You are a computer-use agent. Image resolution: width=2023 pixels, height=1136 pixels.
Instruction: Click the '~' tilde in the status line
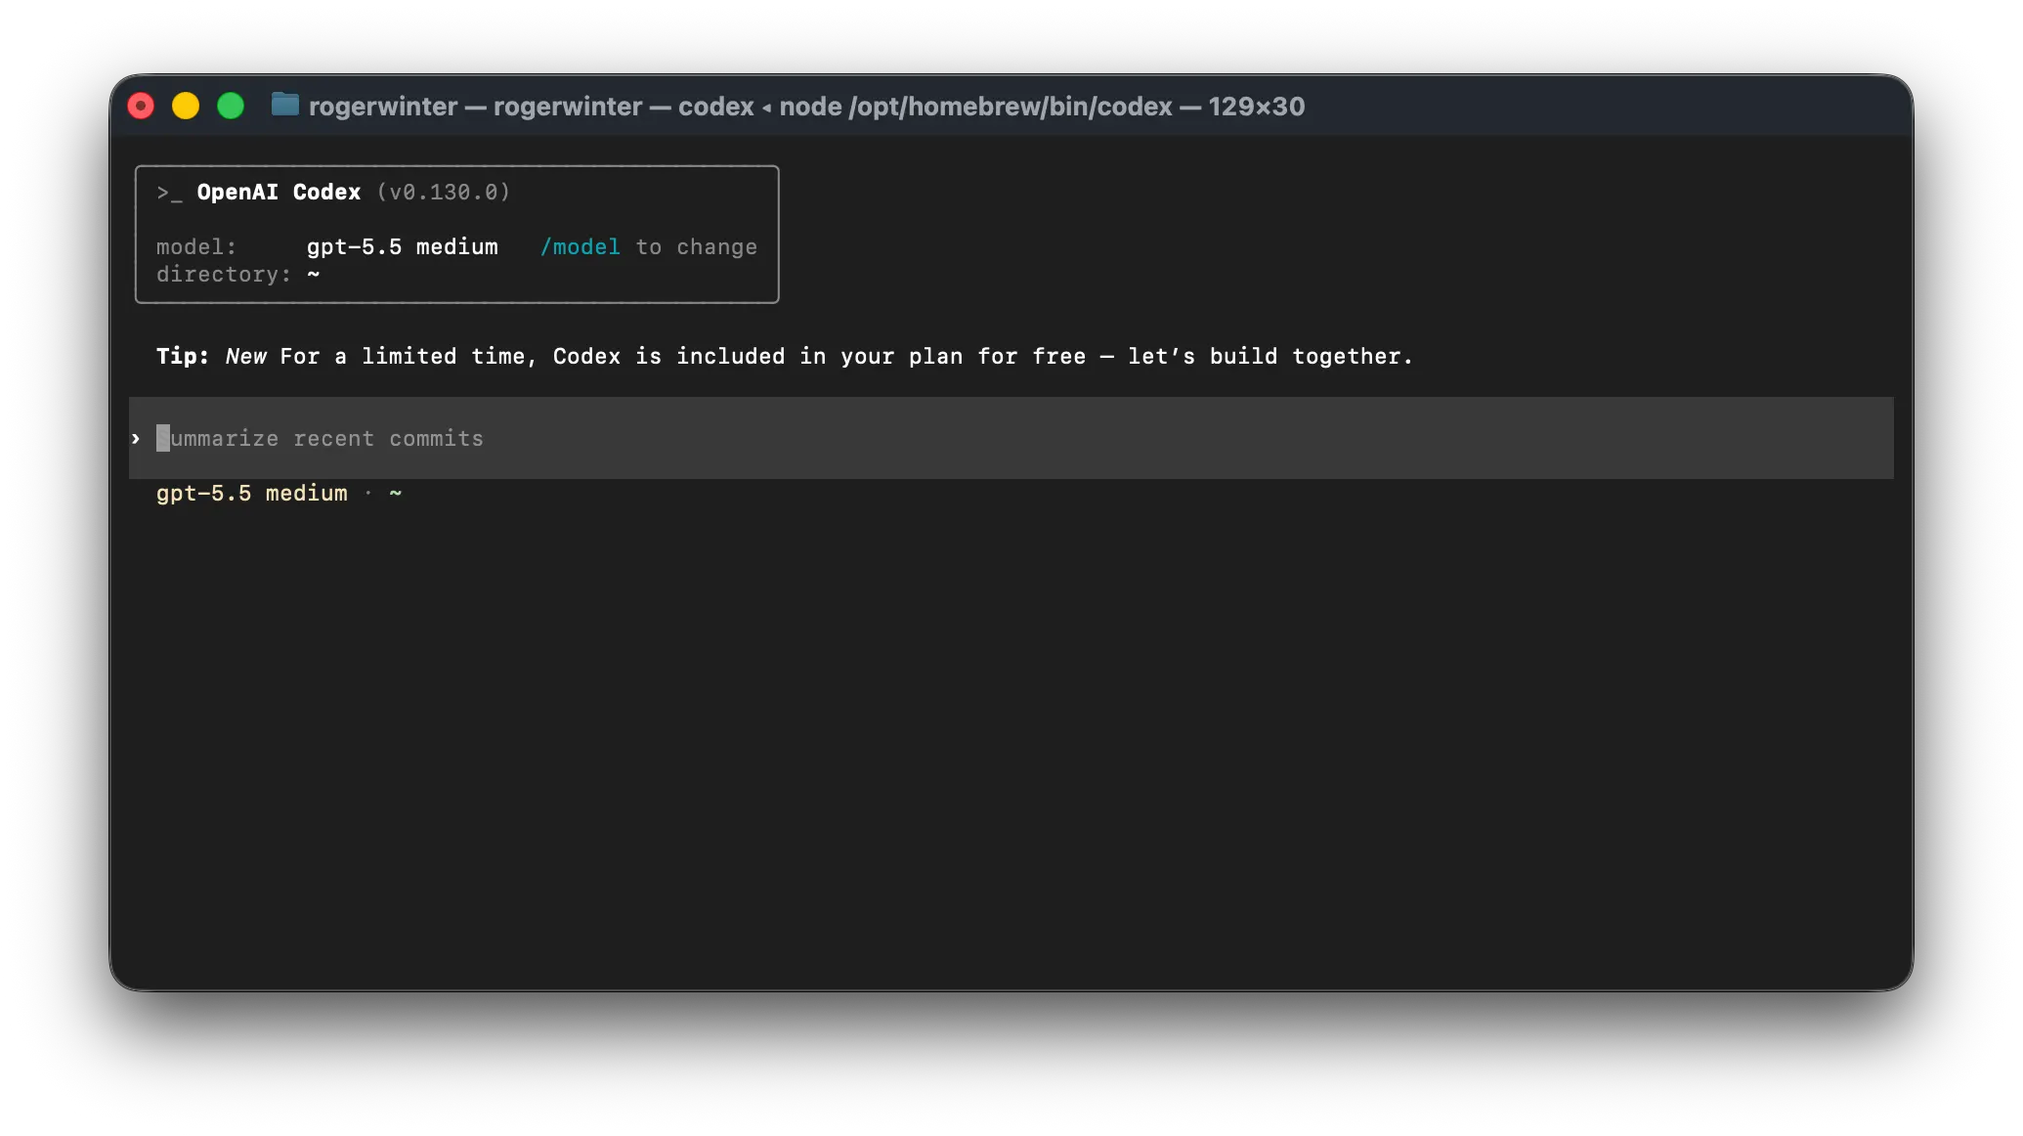pos(396,493)
